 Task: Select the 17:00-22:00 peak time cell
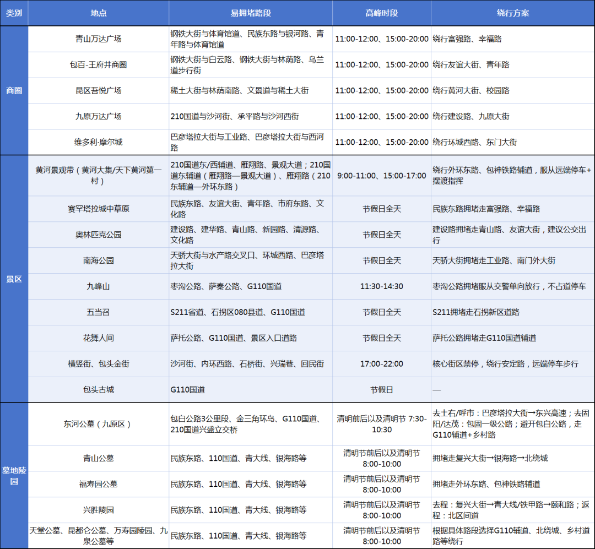(381, 364)
